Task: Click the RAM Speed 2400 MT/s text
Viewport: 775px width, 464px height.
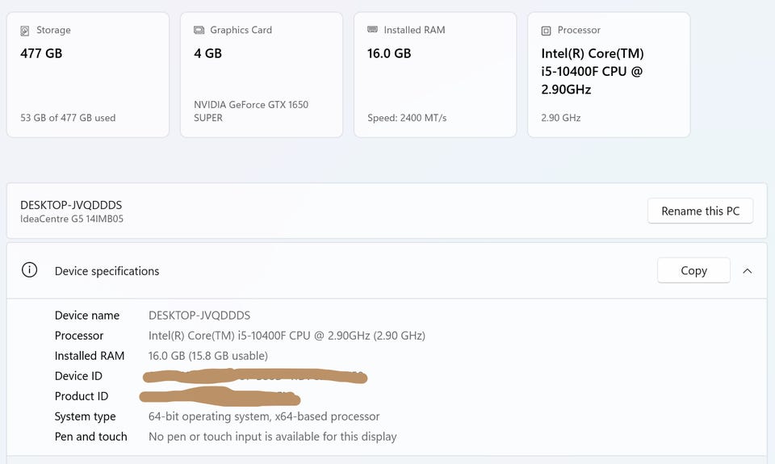Action: [x=407, y=118]
